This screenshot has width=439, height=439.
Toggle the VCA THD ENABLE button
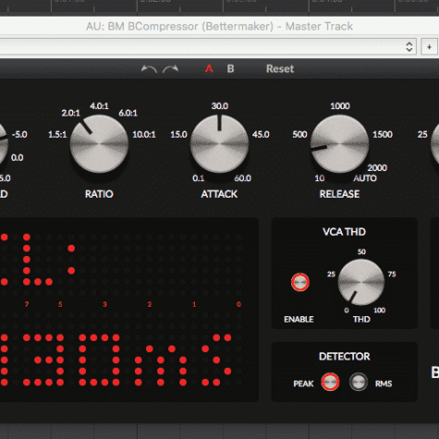(x=300, y=282)
